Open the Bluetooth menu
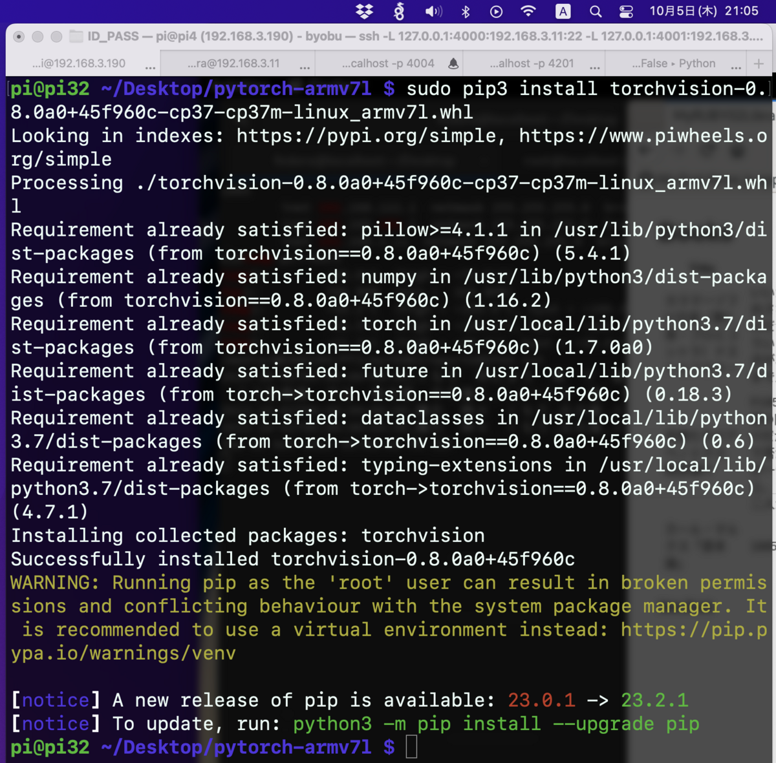 466,11
